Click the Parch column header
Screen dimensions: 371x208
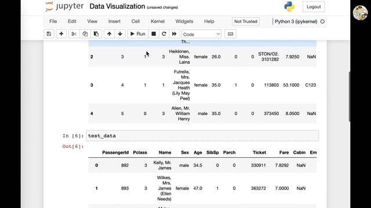230,153
